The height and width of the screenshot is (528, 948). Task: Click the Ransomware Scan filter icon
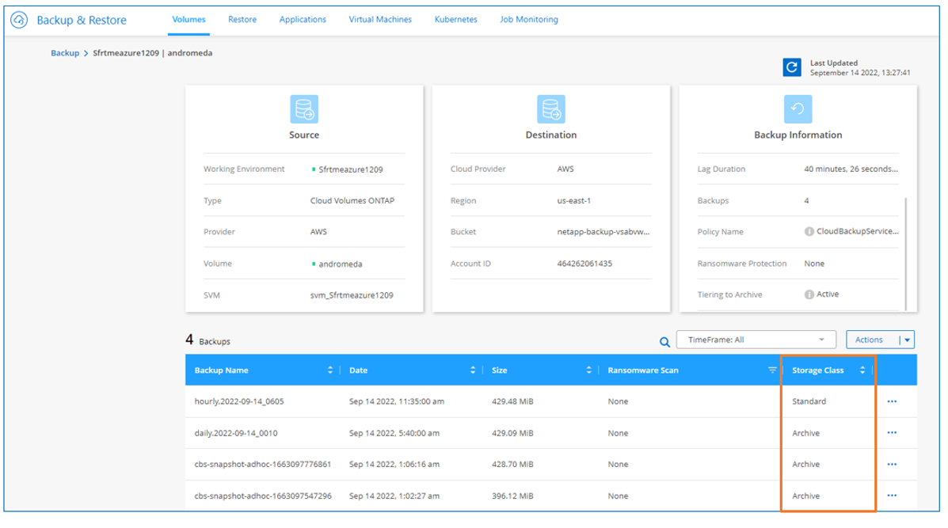click(772, 370)
